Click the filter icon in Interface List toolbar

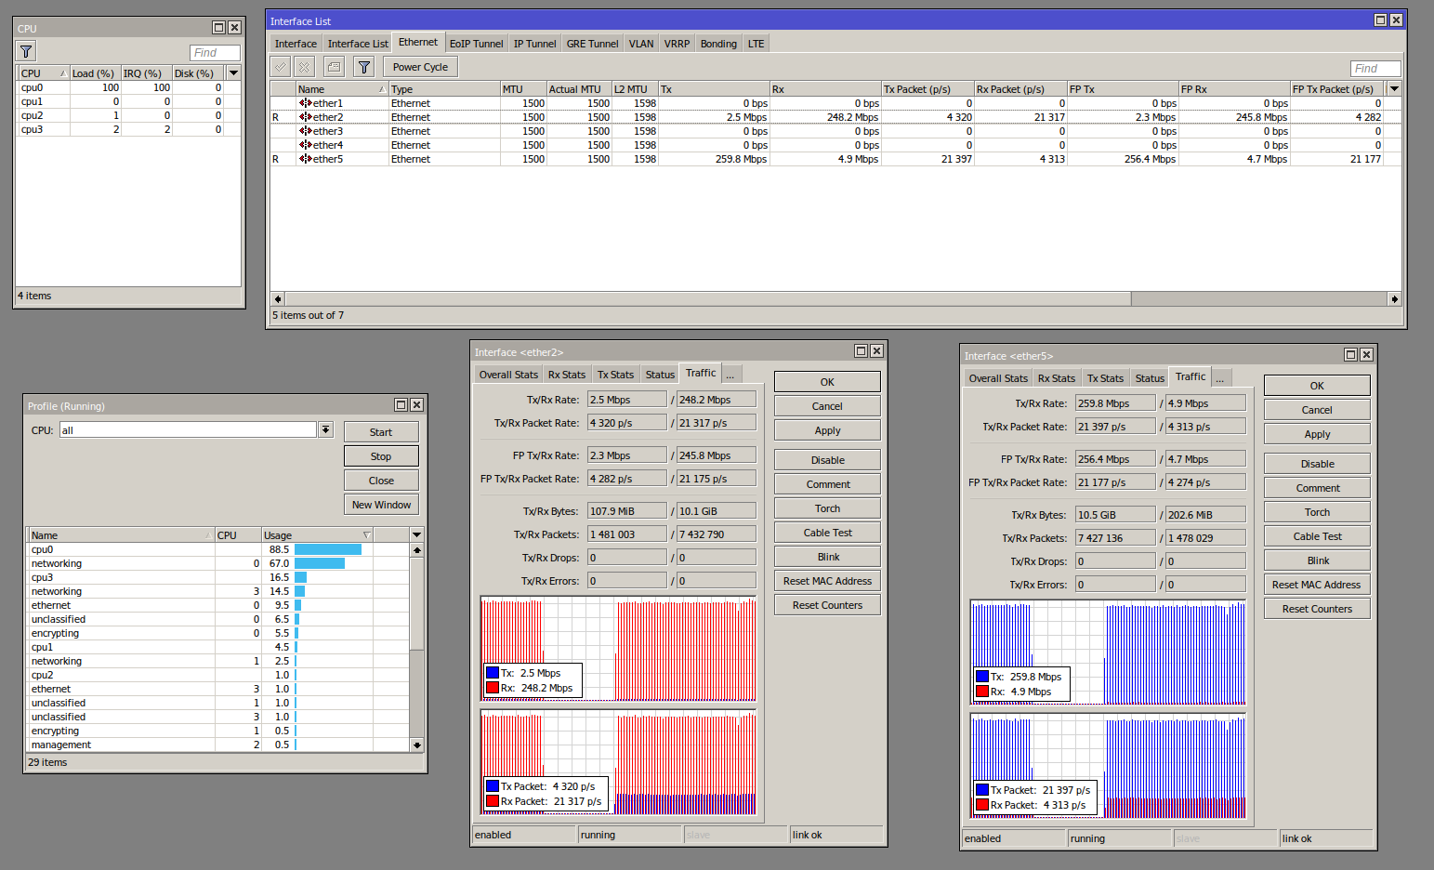point(364,67)
